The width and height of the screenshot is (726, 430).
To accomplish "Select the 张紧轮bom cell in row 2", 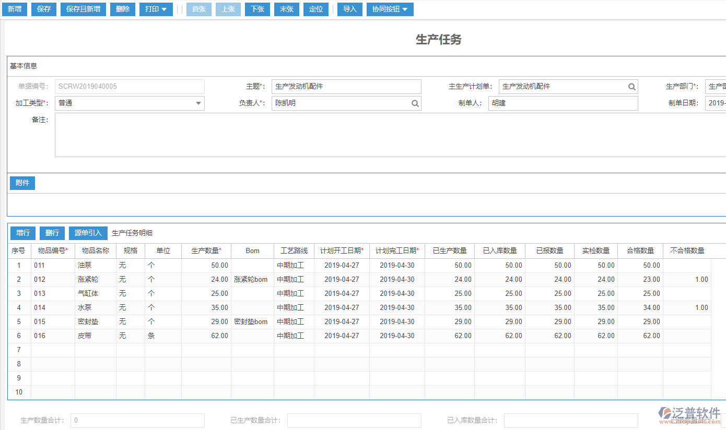I will (x=252, y=280).
